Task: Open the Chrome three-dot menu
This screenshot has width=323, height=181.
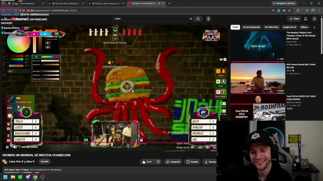Action: [319, 11]
